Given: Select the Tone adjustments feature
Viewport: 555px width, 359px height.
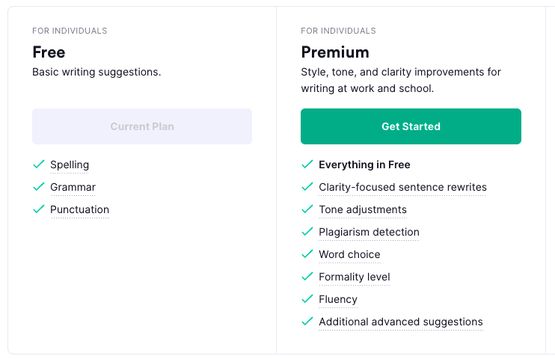Looking at the screenshot, I should point(363,209).
